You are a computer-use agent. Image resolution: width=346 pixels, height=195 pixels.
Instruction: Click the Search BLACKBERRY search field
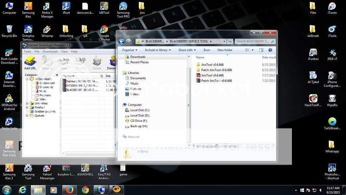point(253,41)
